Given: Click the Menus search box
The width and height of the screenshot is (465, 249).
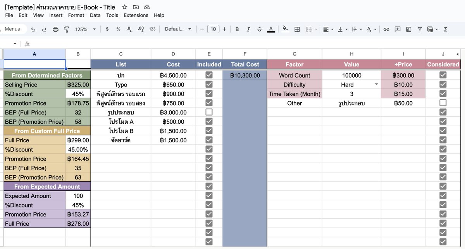Looking at the screenshot, I should (13, 29).
